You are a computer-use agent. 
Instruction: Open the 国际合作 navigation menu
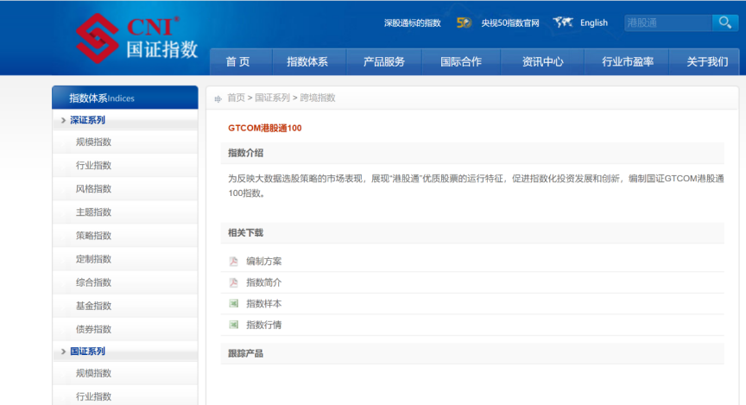coord(461,61)
